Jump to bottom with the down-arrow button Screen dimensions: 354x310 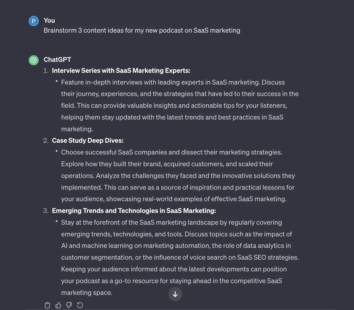(175, 294)
